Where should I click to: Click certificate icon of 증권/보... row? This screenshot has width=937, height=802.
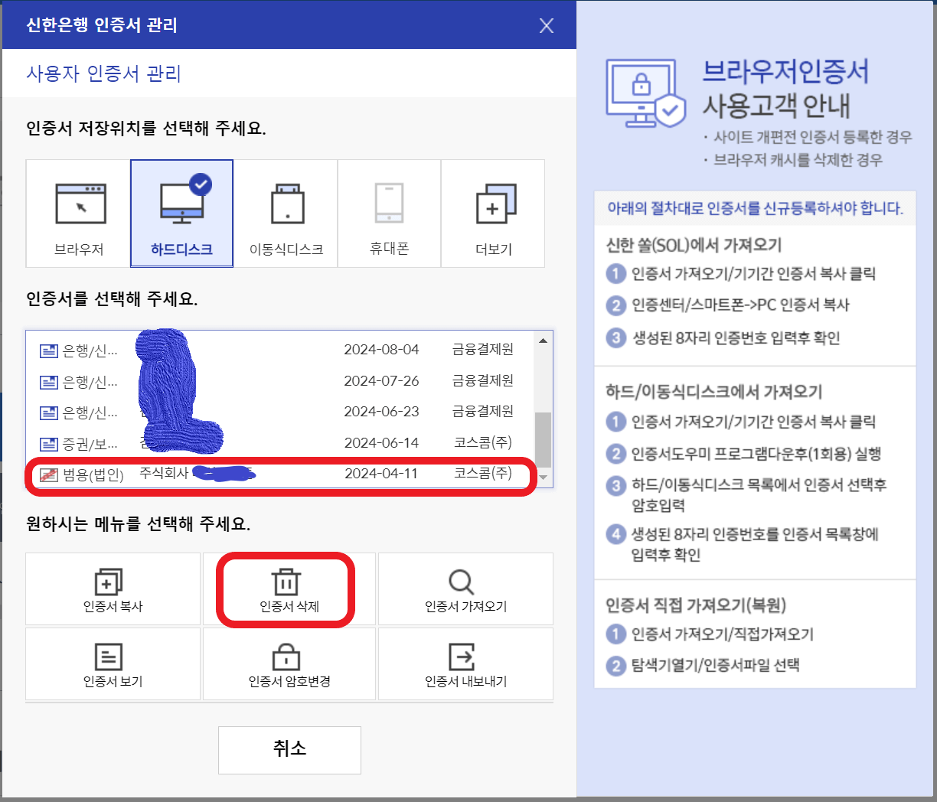pyautogui.click(x=48, y=444)
